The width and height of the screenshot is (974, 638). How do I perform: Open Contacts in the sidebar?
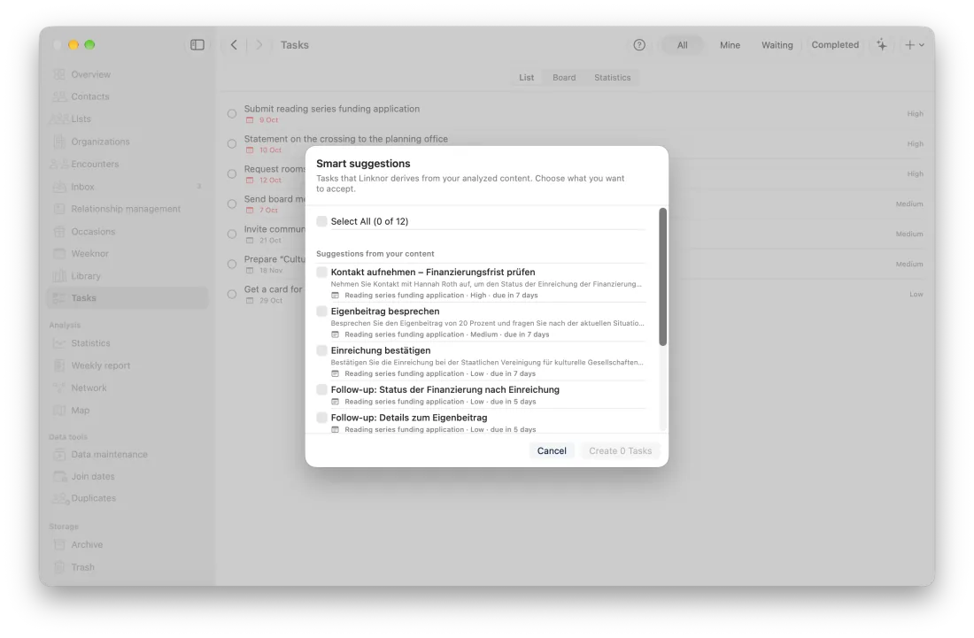[128, 96]
